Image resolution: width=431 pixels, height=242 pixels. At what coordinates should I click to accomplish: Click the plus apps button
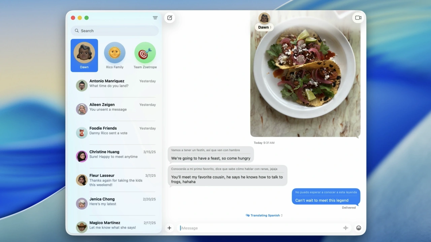pyautogui.click(x=169, y=228)
